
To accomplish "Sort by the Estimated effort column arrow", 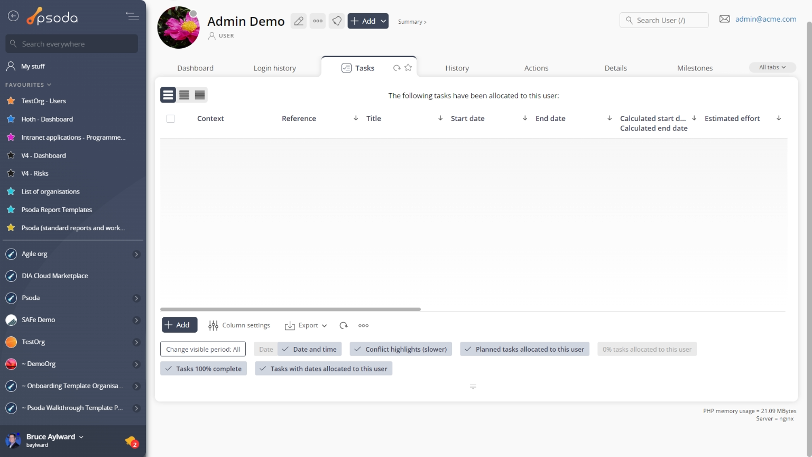I will point(779,118).
